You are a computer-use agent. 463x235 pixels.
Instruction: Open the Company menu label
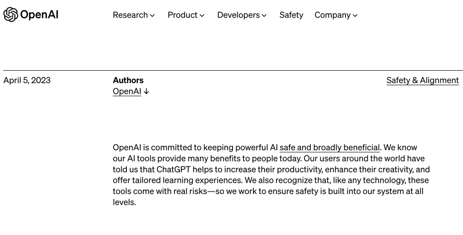click(332, 15)
